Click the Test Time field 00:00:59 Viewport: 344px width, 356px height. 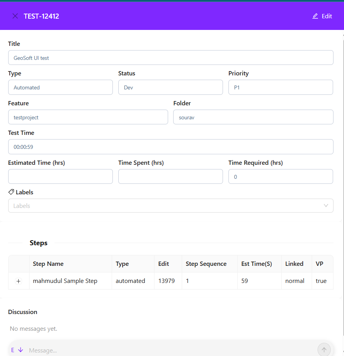coord(170,147)
